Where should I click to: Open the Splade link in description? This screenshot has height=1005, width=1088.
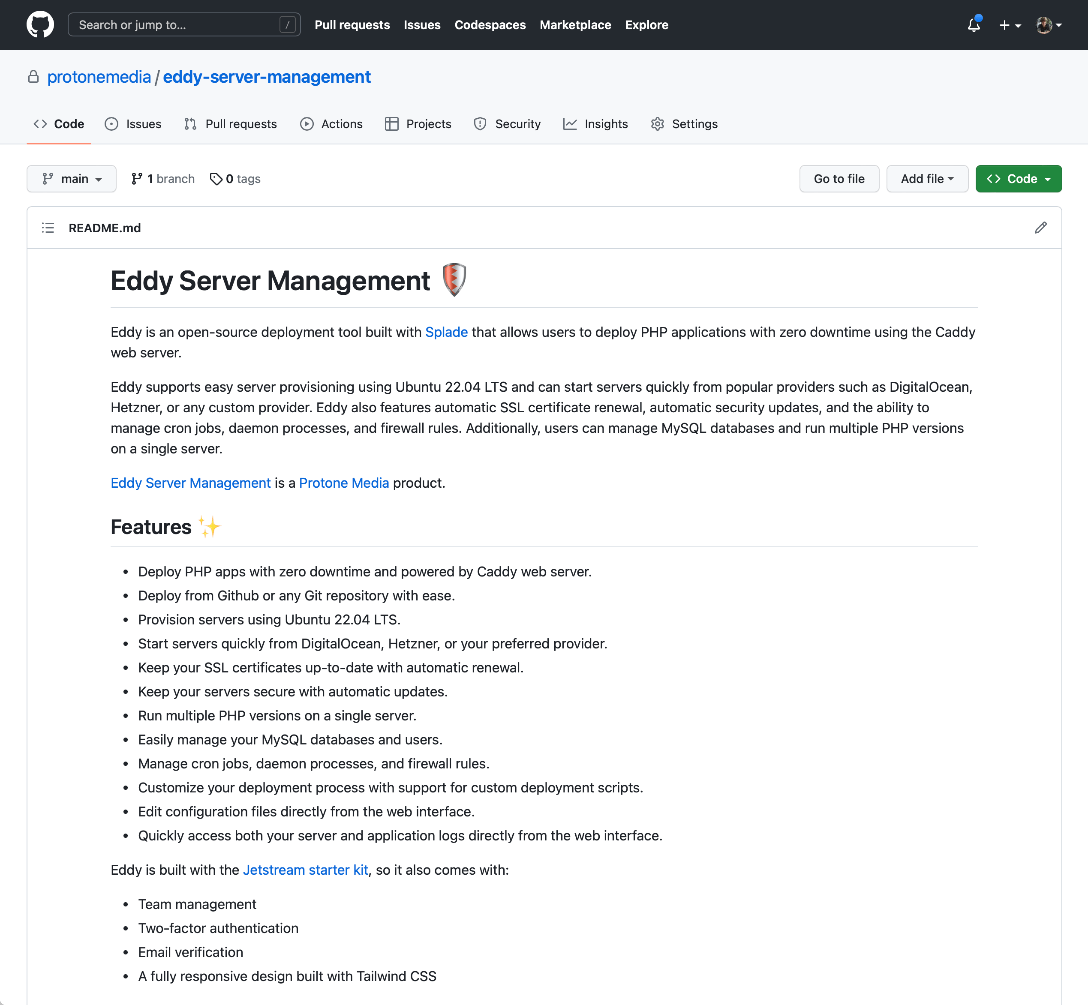(x=447, y=333)
